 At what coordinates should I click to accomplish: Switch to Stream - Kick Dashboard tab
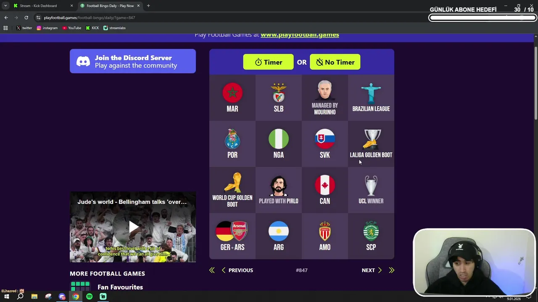44,6
